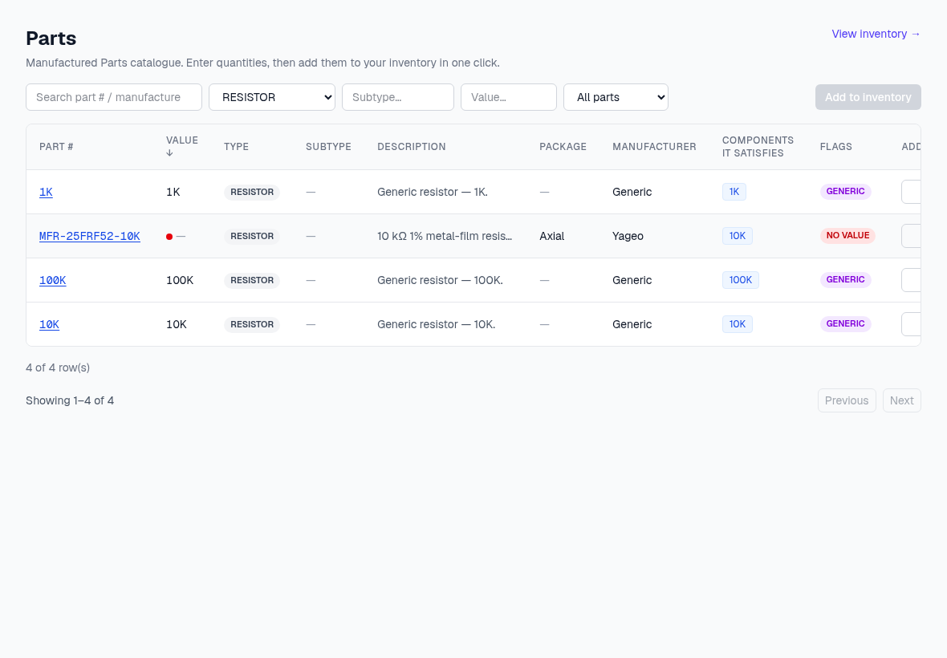Image resolution: width=947 pixels, height=658 pixels.
Task: Click the PACKAGE column header
Action: 563,147
